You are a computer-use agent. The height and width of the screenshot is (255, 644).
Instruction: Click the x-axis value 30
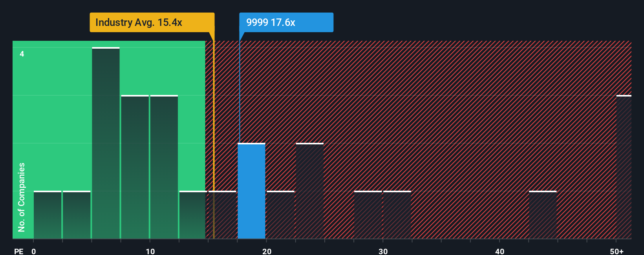[x=383, y=251]
